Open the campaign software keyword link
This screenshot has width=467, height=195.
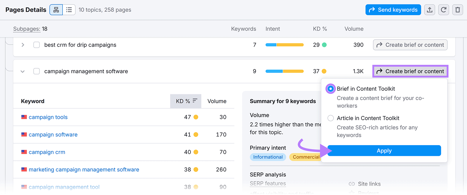(53, 135)
